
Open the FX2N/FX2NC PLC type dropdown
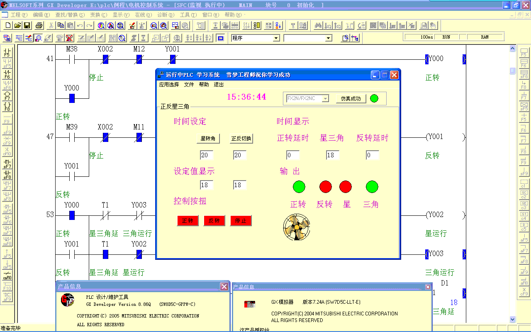pyautogui.click(x=325, y=99)
